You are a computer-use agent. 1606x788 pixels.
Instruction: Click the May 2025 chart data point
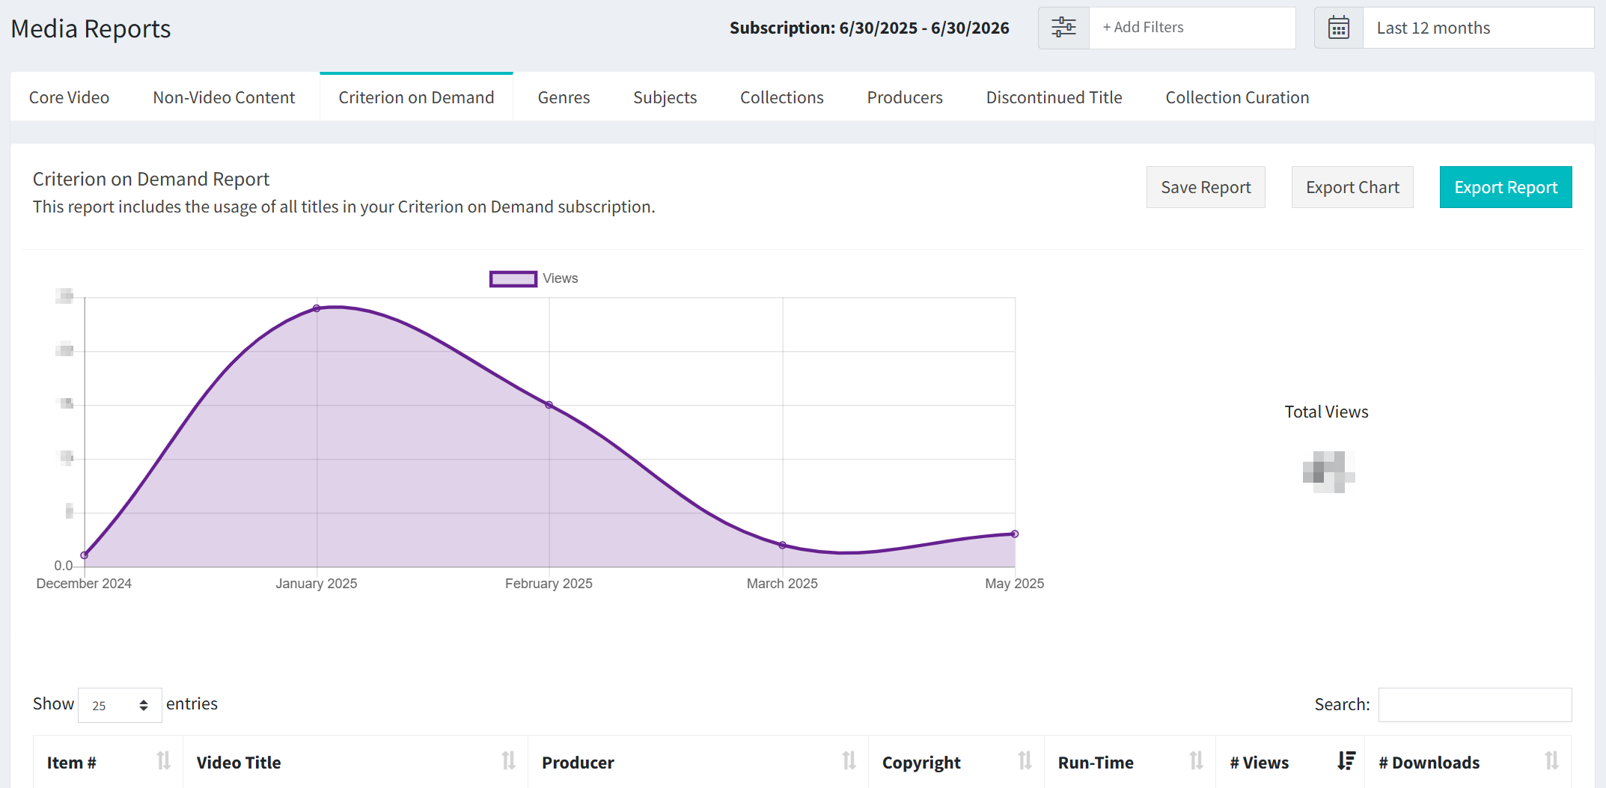click(1015, 534)
